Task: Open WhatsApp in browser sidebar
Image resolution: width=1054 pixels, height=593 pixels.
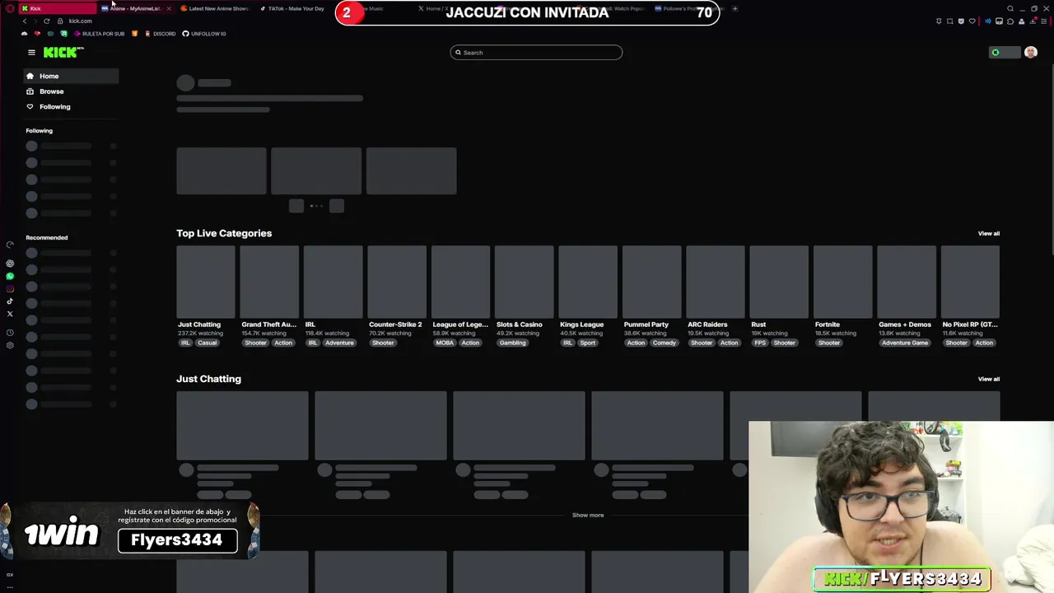Action: (x=10, y=276)
